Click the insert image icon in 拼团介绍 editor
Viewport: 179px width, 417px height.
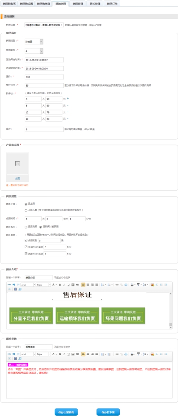coord(152,285)
